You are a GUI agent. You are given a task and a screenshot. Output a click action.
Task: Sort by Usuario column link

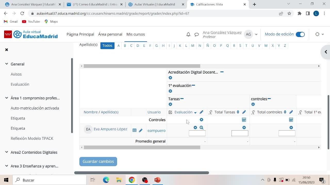coord(154,112)
